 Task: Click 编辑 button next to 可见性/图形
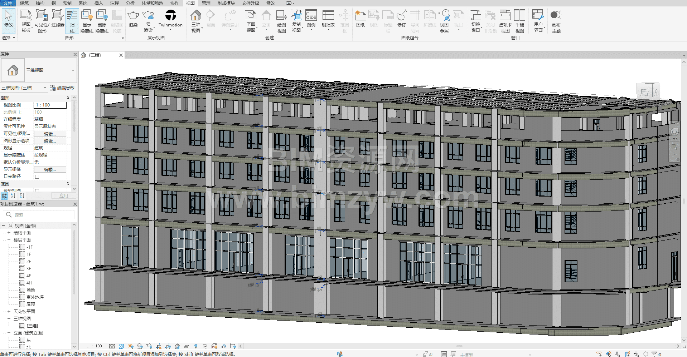50,134
